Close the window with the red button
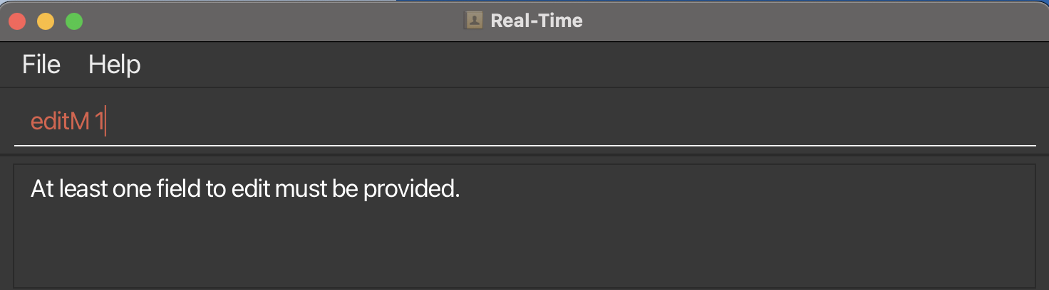The width and height of the screenshot is (1049, 290). tap(17, 21)
